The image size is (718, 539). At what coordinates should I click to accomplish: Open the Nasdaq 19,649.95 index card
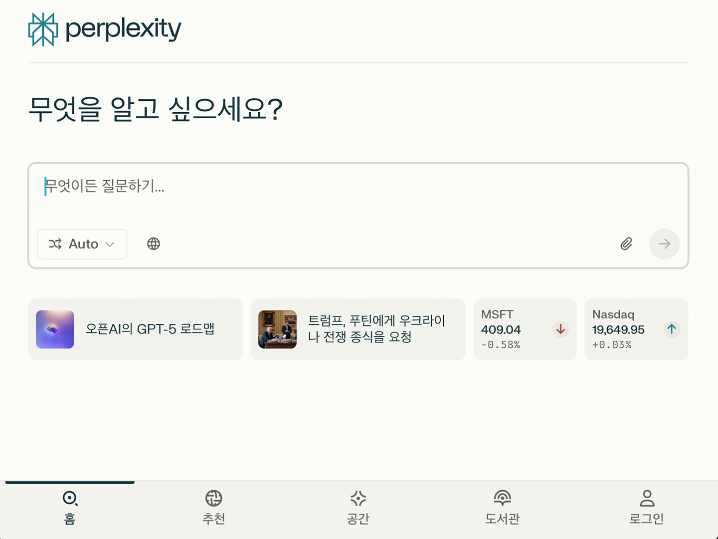pyautogui.click(x=636, y=329)
